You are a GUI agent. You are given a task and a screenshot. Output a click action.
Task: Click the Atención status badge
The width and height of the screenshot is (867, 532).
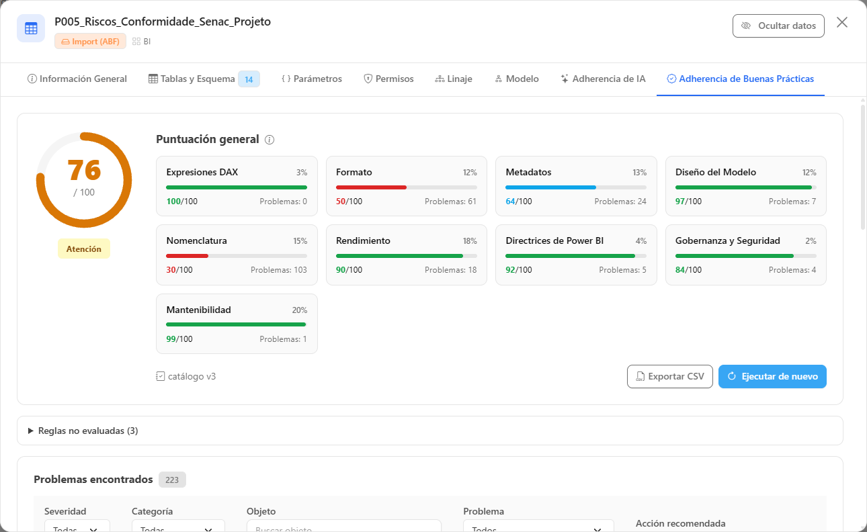[x=84, y=249]
